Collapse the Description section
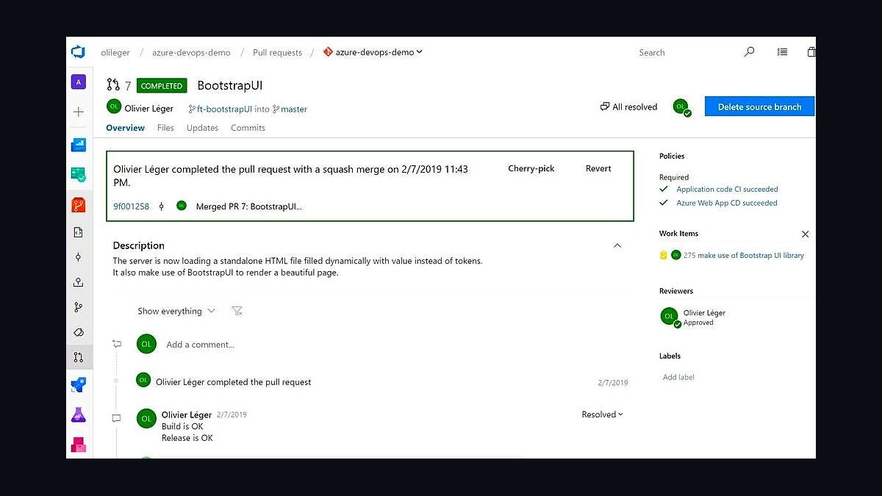Screen dimensions: 882x496 click(617, 245)
